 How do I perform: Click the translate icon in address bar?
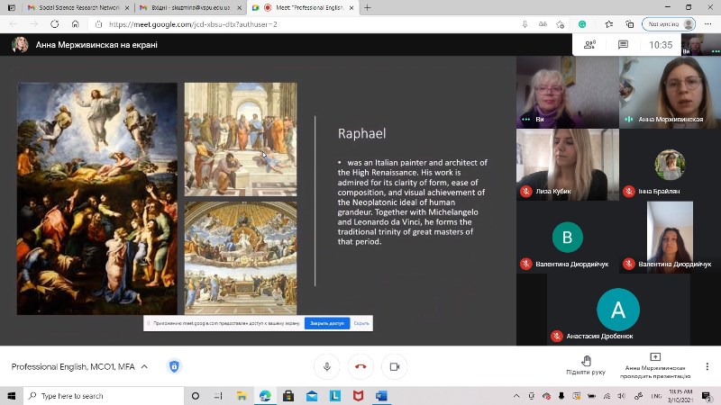point(543,24)
